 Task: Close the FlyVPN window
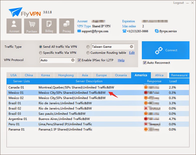(192, 3)
